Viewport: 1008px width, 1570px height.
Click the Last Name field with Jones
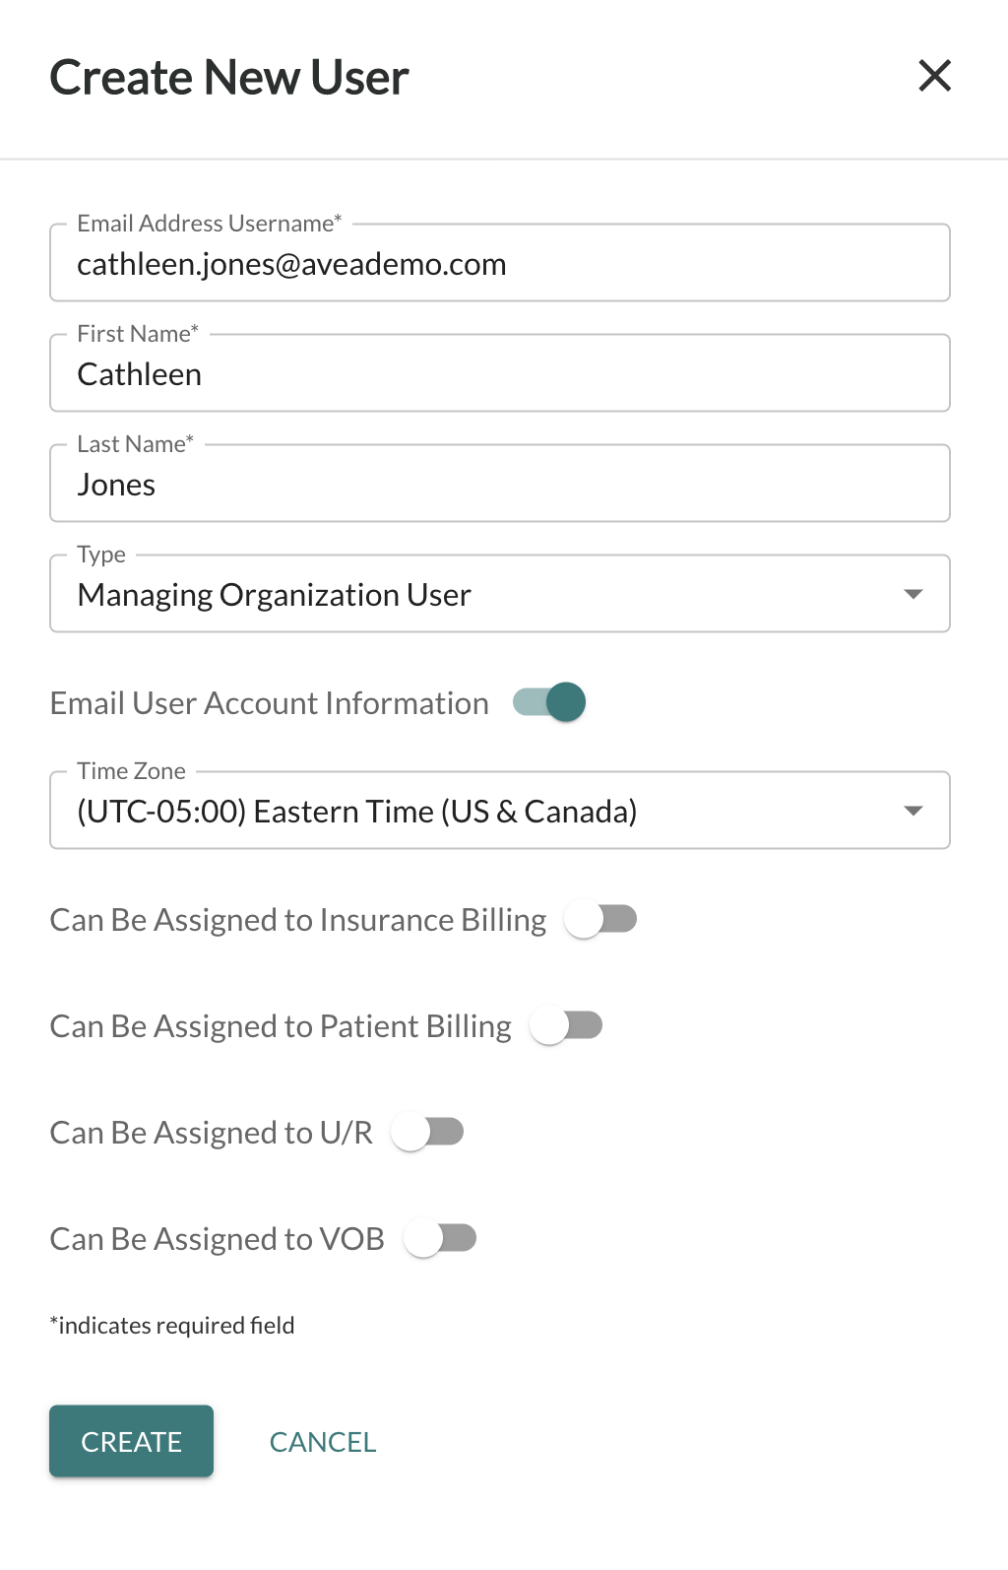(x=500, y=484)
